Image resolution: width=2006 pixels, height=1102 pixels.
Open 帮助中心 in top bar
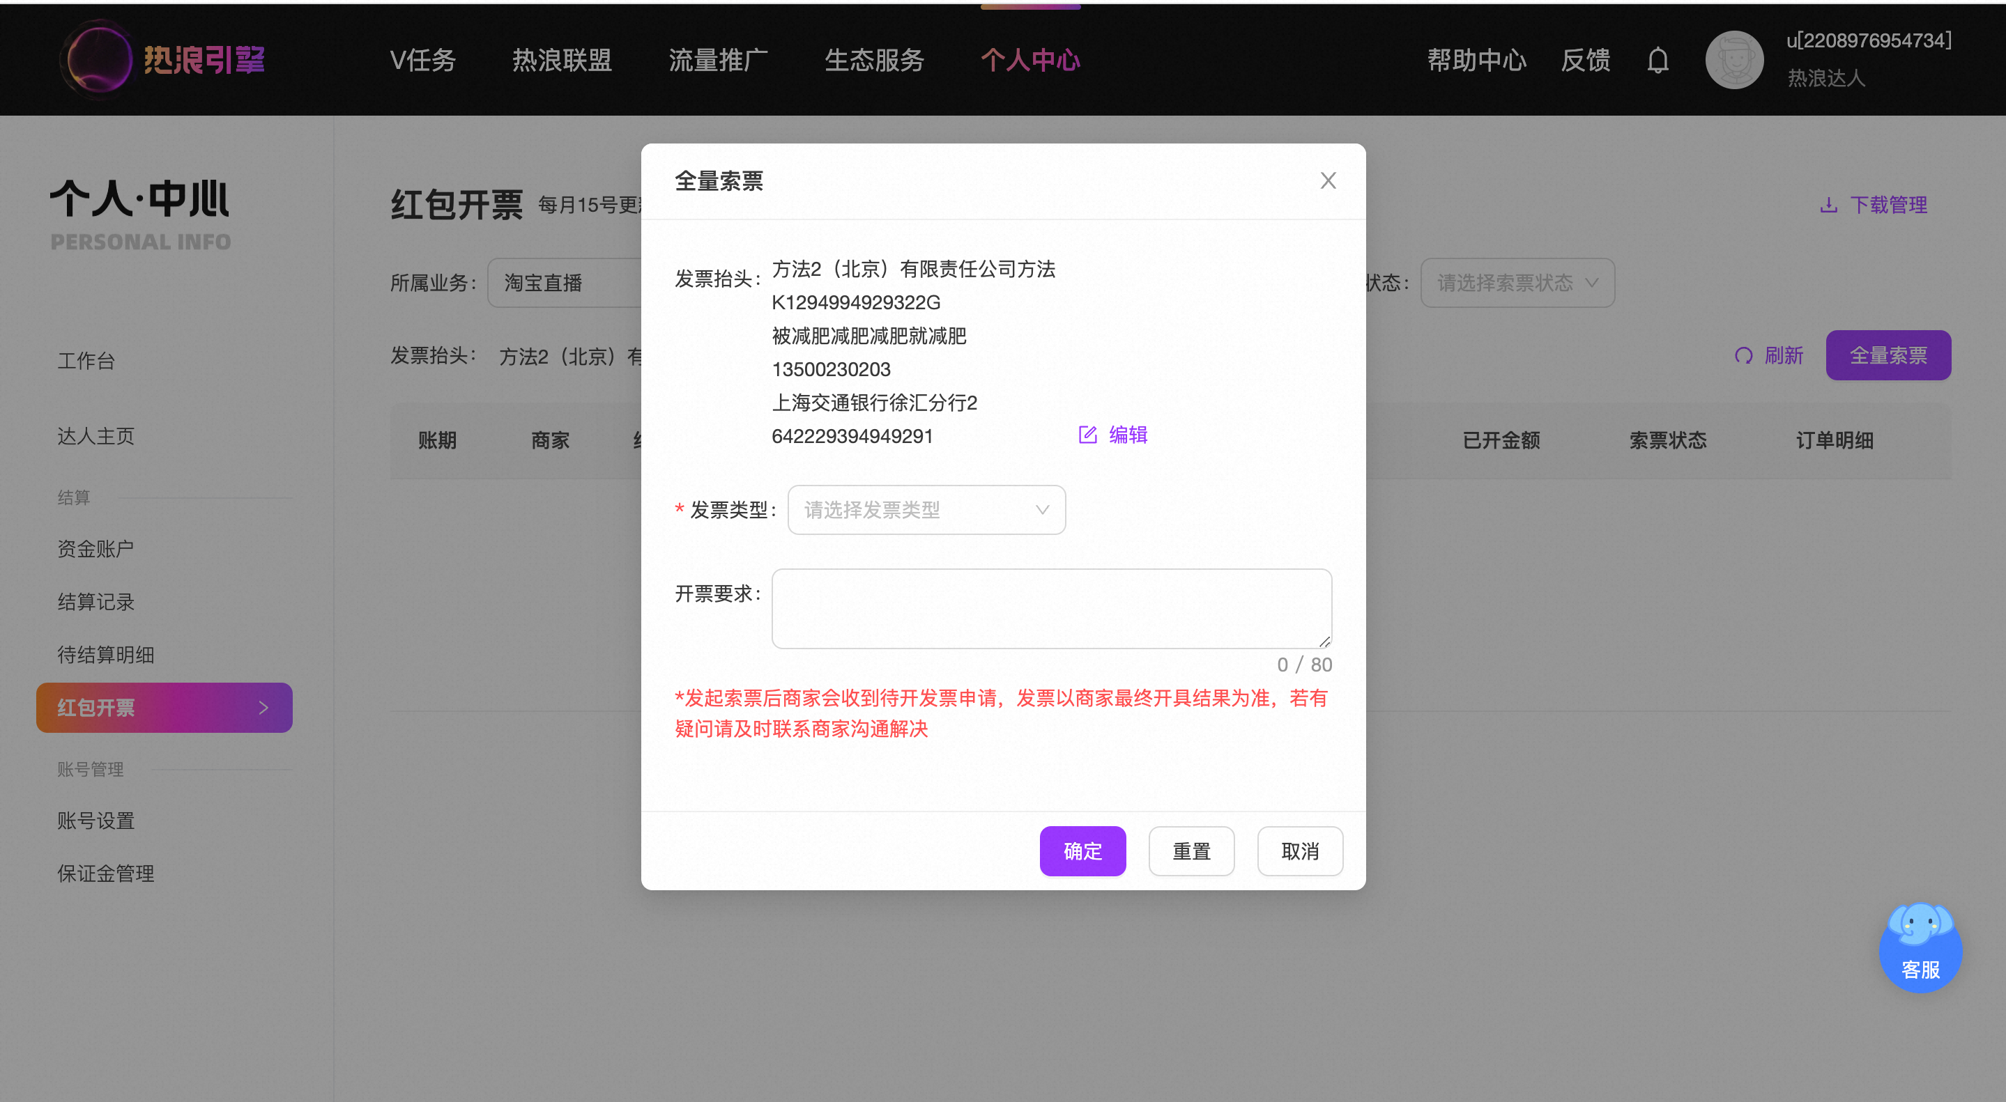(x=1476, y=60)
